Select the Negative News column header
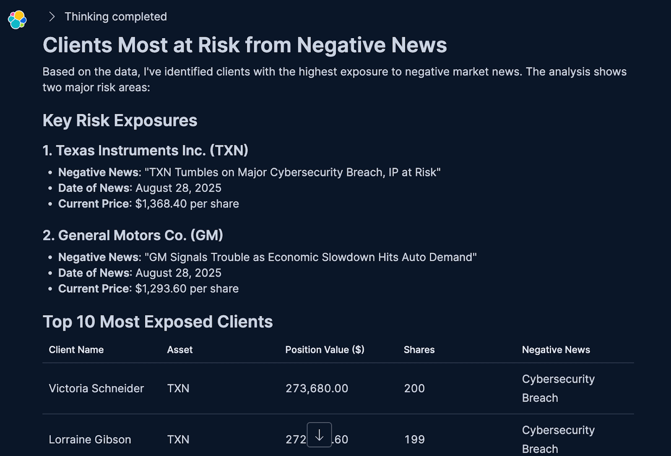 (556, 350)
